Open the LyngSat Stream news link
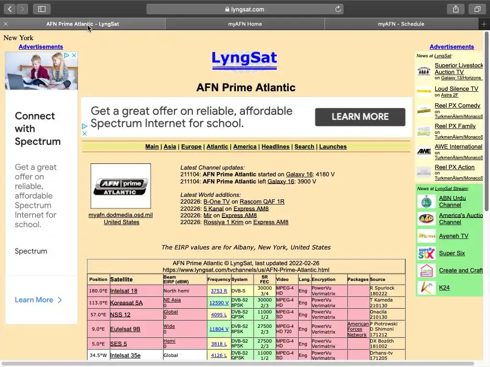 click(451, 188)
